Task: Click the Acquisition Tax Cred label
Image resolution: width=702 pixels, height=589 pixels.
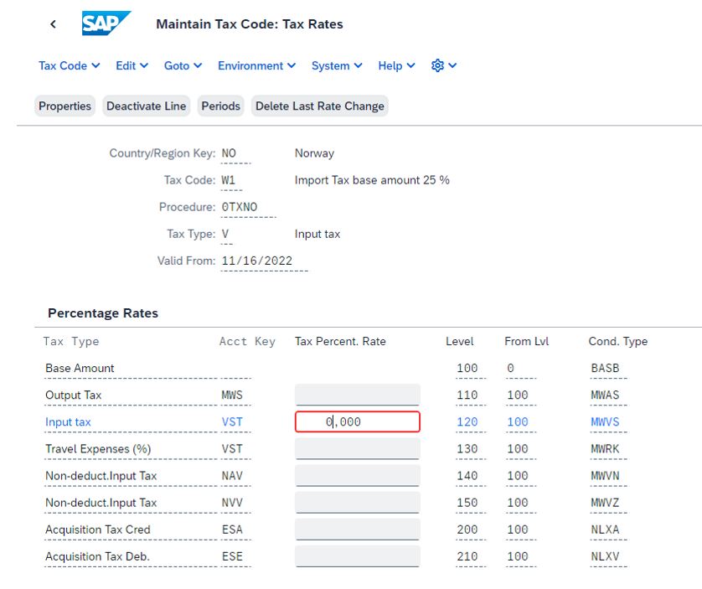Action: [x=98, y=530]
